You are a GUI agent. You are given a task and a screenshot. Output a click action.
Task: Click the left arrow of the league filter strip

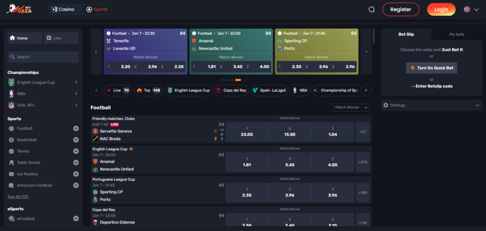pos(96,90)
